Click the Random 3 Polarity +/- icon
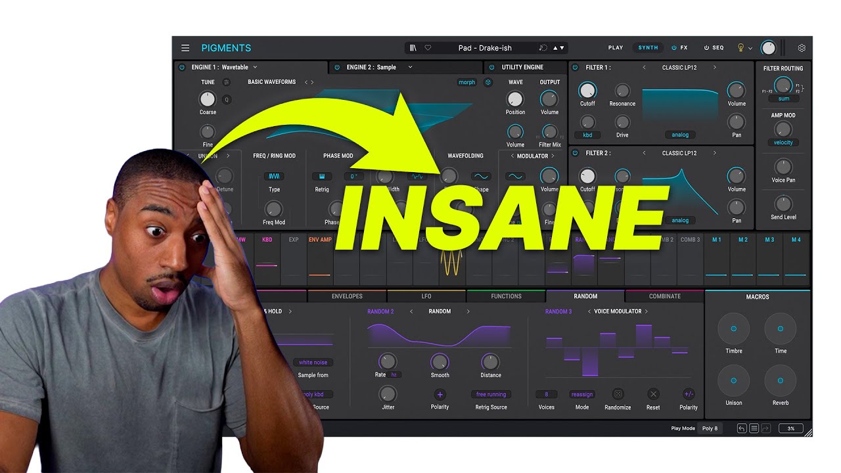841x473 pixels. pos(689,394)
